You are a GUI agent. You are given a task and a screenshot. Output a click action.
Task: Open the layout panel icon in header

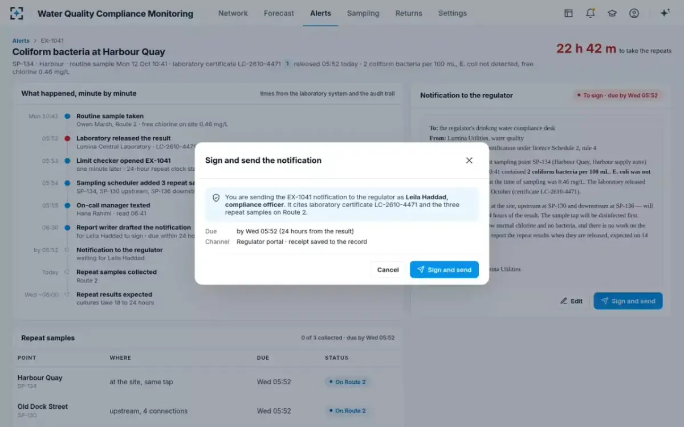pyautogui.click(x=568, y=13)
